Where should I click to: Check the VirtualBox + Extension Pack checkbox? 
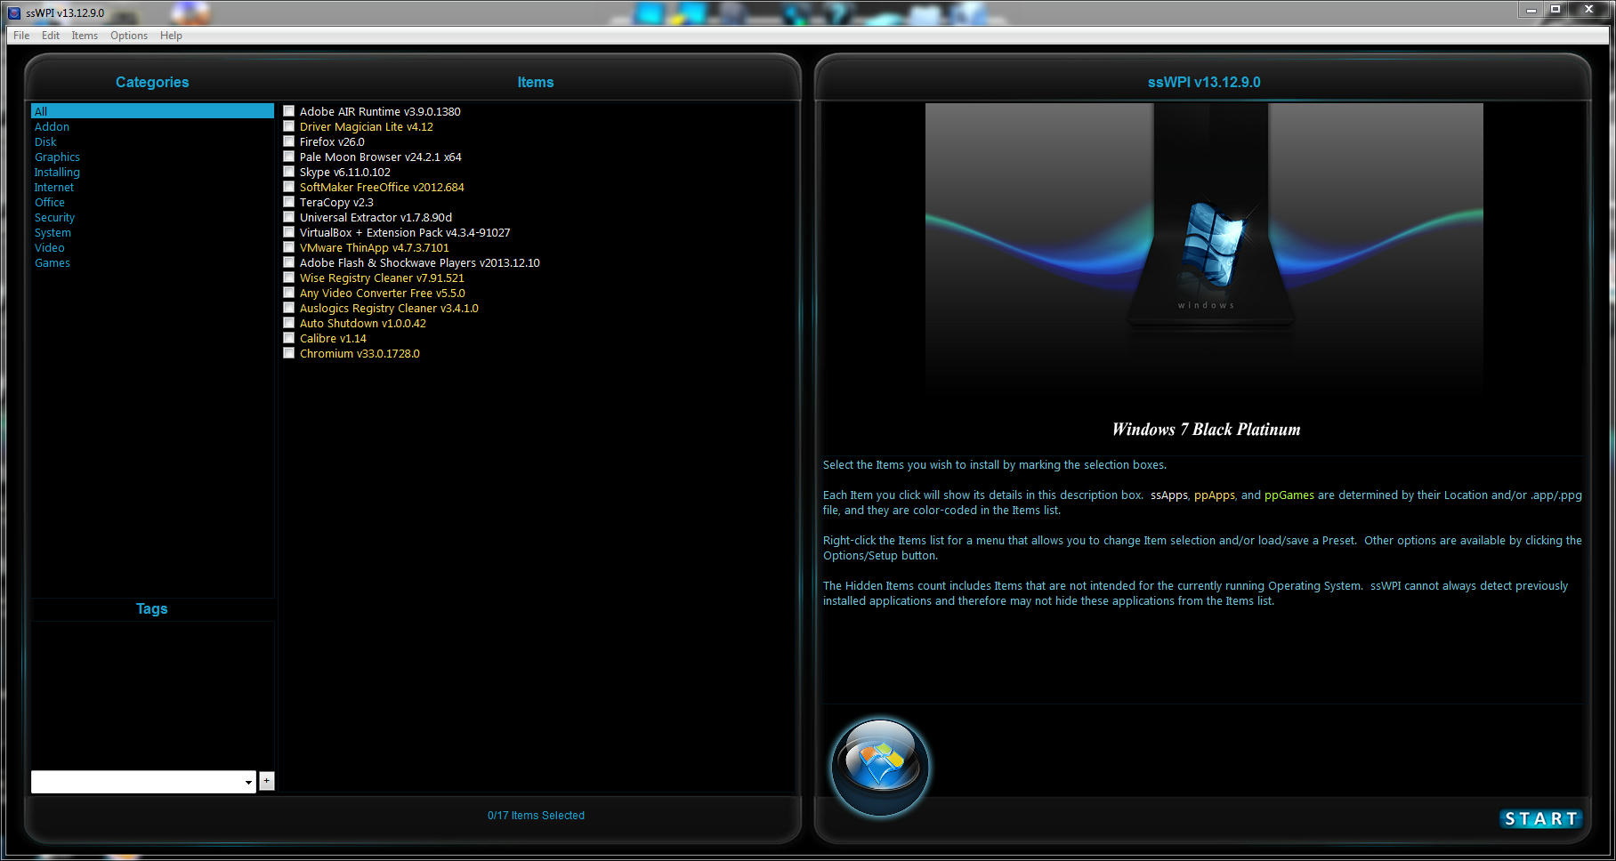tap(288, 231)
